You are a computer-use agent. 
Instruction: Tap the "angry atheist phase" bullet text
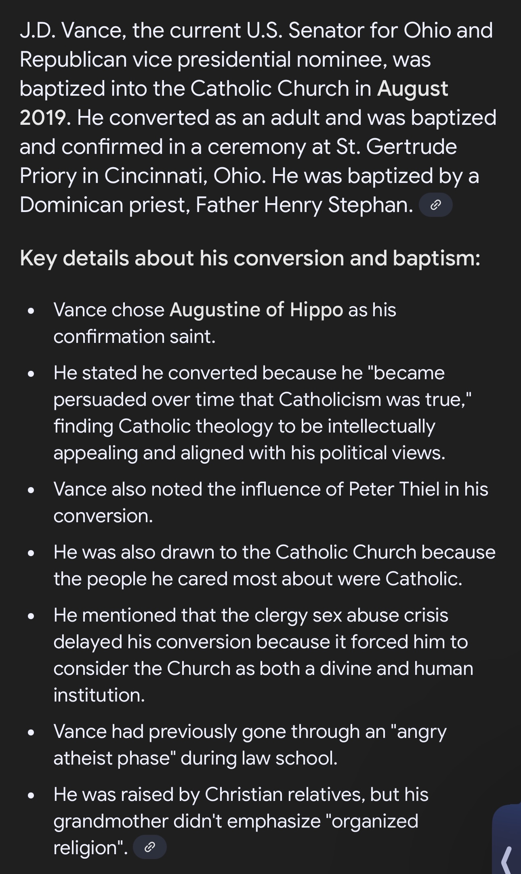(x=250, y=745)
